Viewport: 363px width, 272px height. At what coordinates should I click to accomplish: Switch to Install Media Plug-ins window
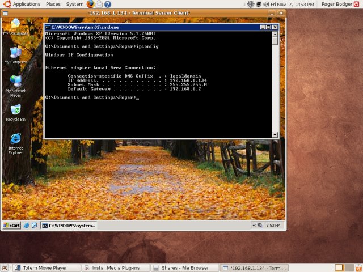pos(116,268)
